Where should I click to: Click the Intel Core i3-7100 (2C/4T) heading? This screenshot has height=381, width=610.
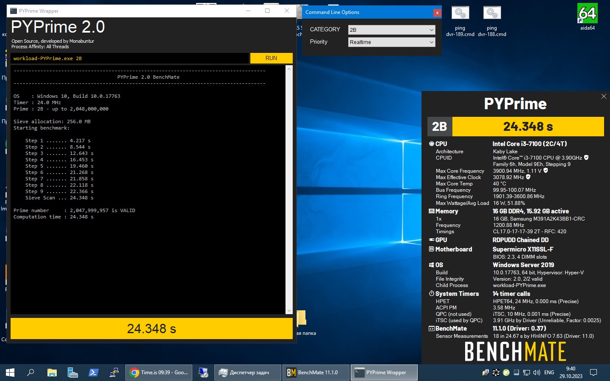tap(530, 144)
